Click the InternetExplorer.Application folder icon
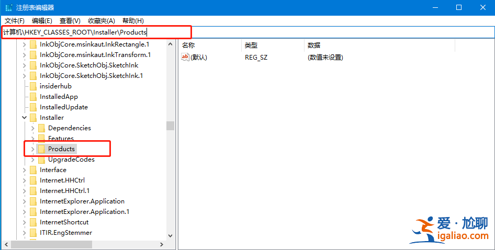The height and width of the screenshot is (250, 495). pos(33,201)
